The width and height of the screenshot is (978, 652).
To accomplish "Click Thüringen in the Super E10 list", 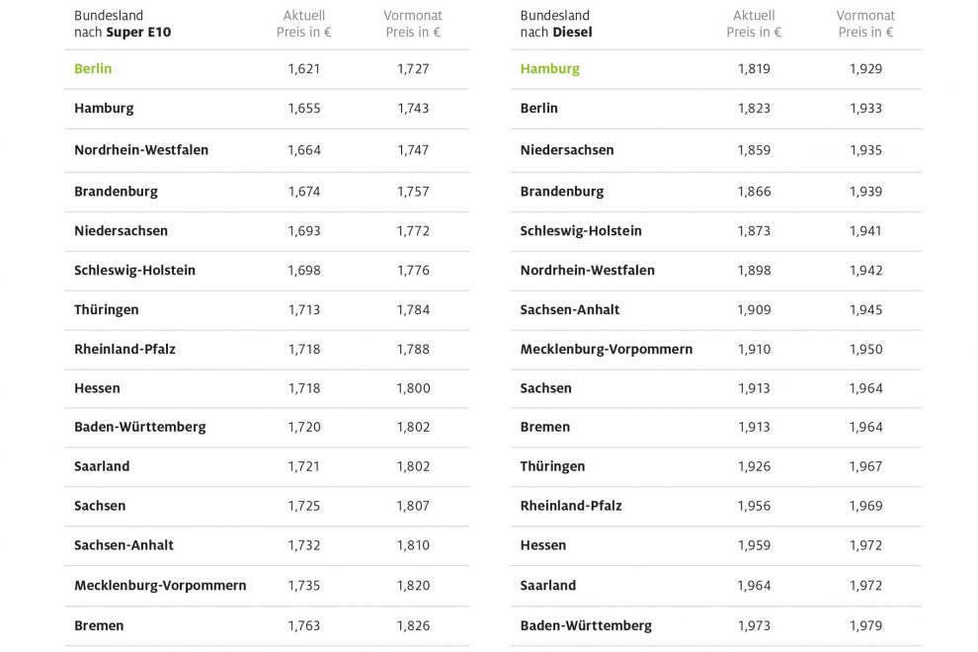I will tap(106, 309).
